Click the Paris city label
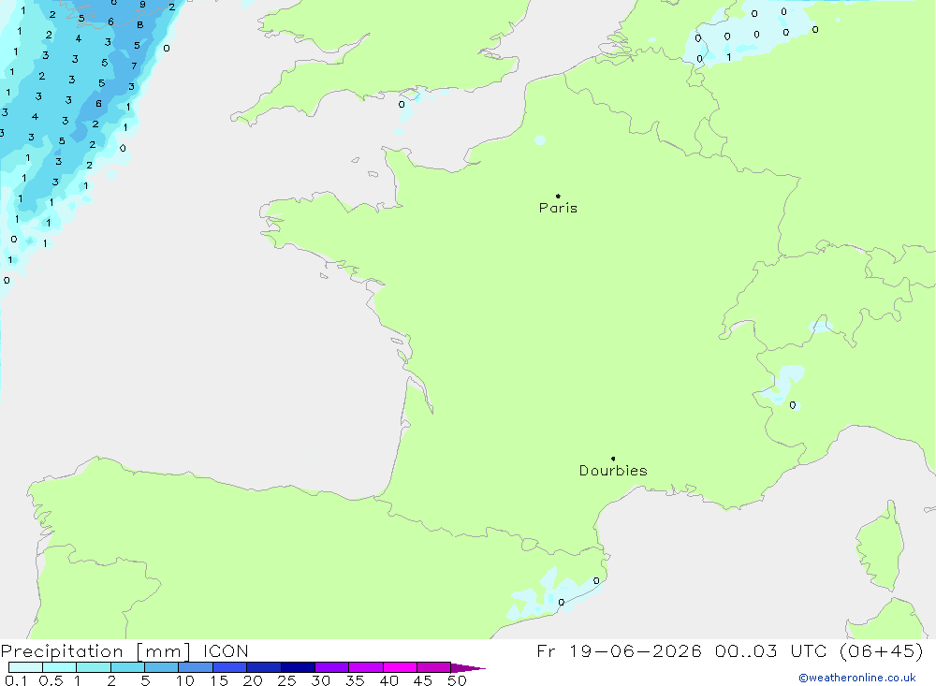Screen dimensions: 936x686 558,208
